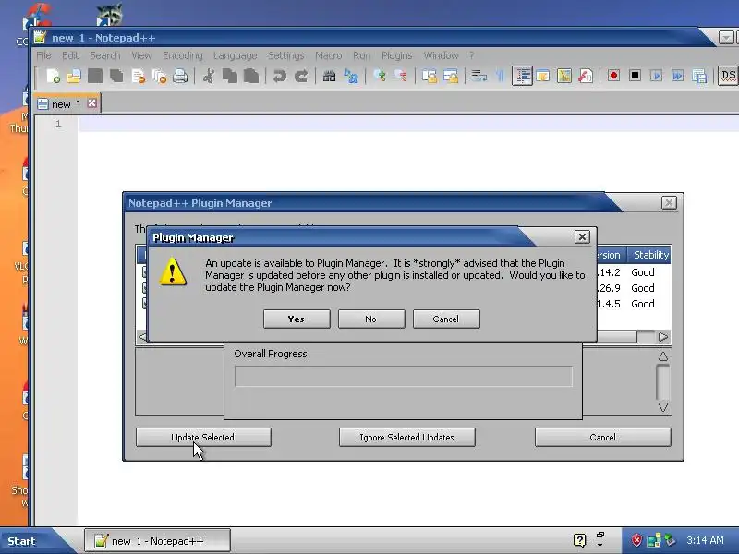Click Cancel in the Plugin Manager prompt

[x=446, y=319]
